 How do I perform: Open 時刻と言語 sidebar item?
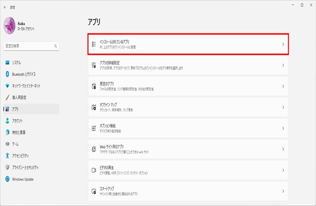19,132
